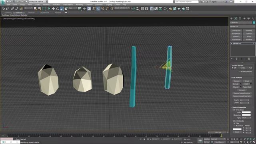The width and height of the screenshot is (256, 144).
Task: Activate the Select and Move tool
Action: pos(53,9)
